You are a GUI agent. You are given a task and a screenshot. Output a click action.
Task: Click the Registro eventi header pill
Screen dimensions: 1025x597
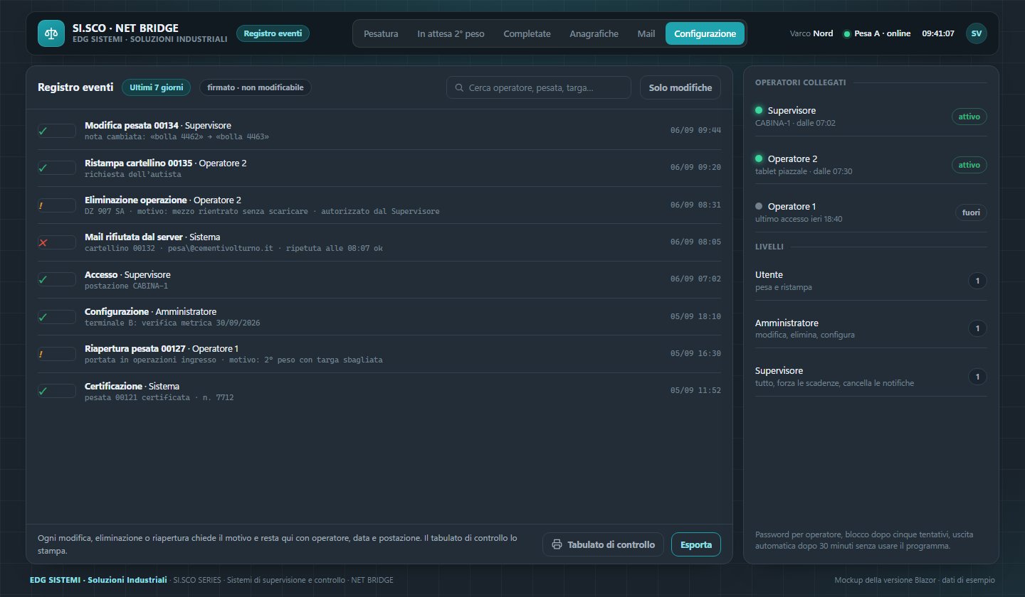[x=273, y=33]
